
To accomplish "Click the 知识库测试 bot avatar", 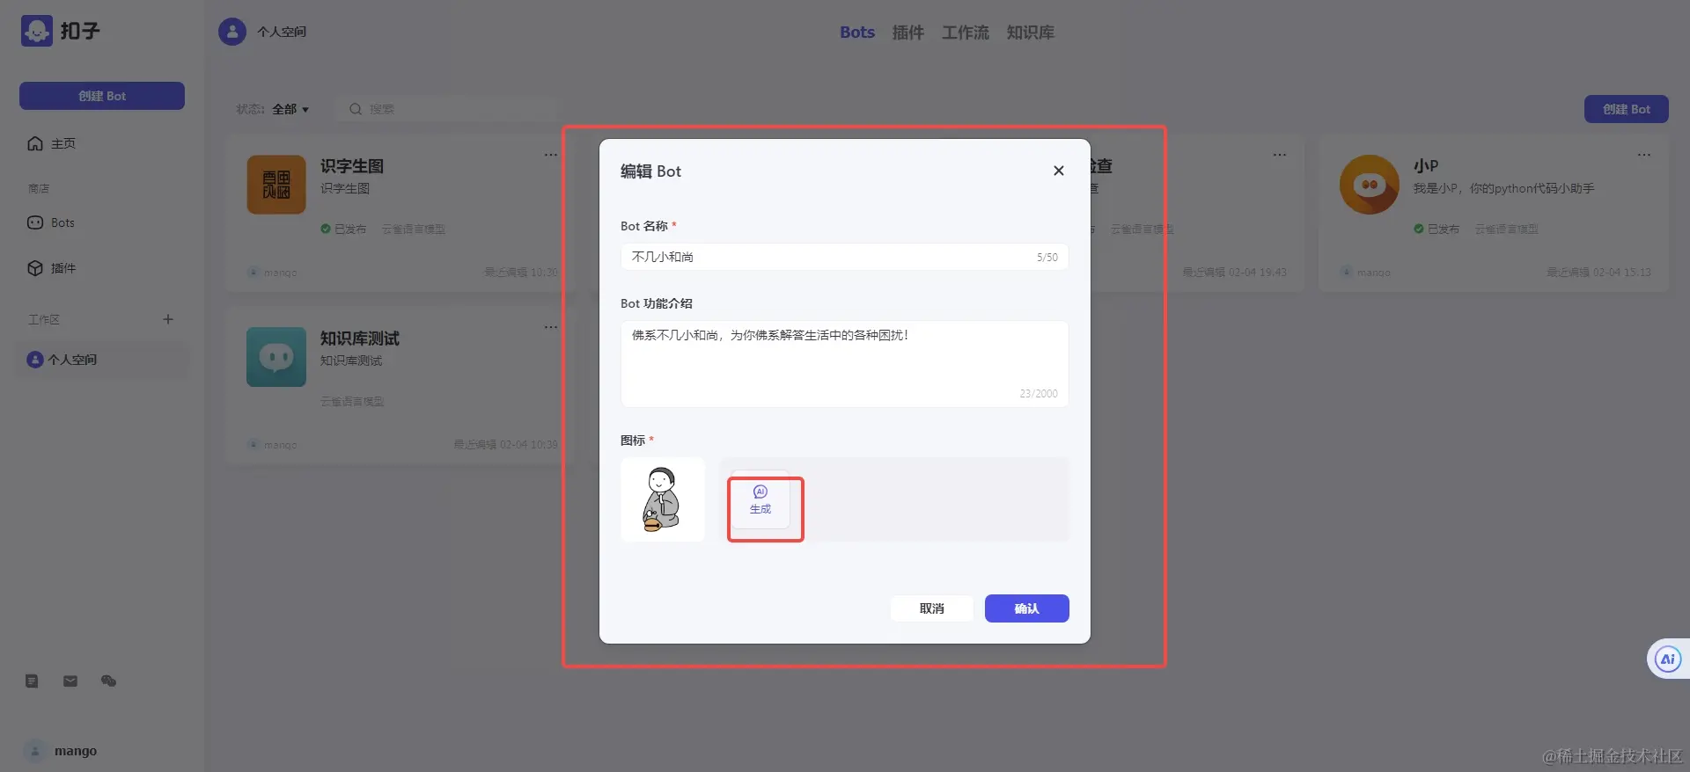I will click(276, 357).
